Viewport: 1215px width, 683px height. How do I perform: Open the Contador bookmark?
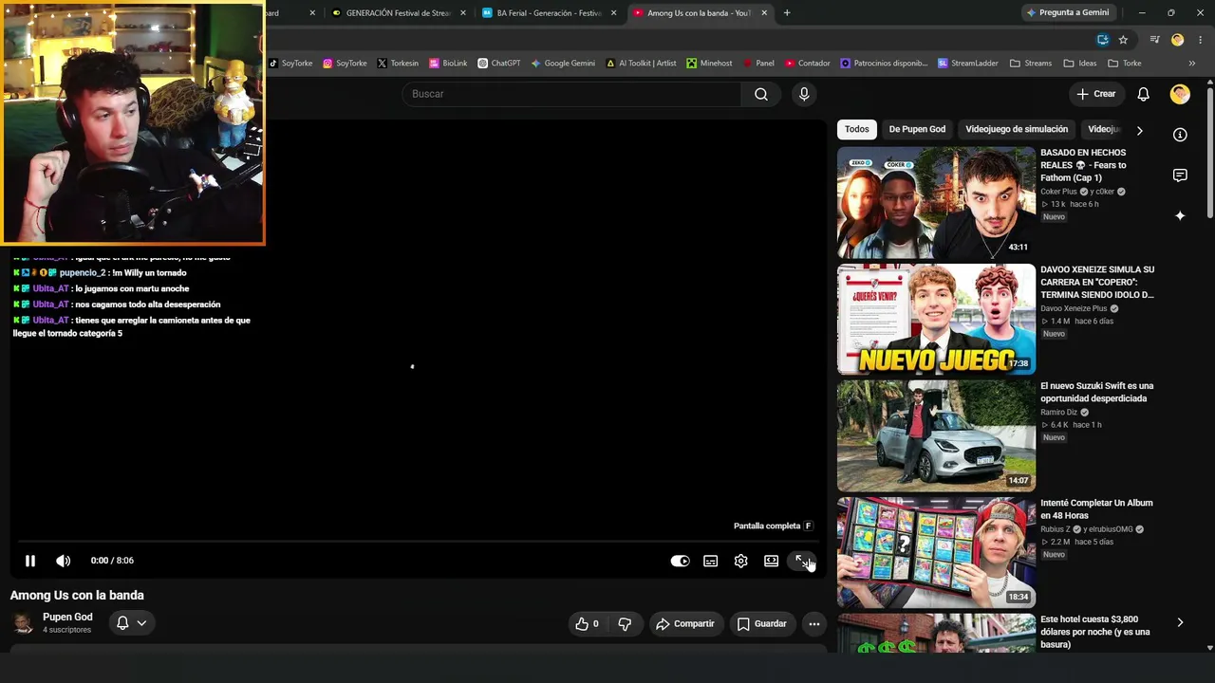tap(807, 64)
